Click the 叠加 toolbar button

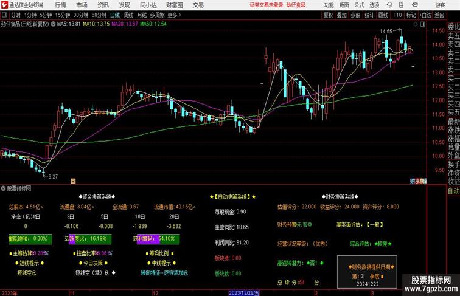pyautogui.click(x=342, y=15)
